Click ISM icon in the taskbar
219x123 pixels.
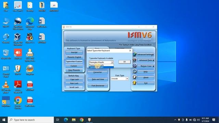pyautogui.click(x=89, y=120)
